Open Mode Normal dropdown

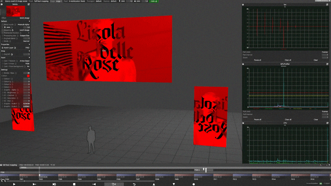26,41
